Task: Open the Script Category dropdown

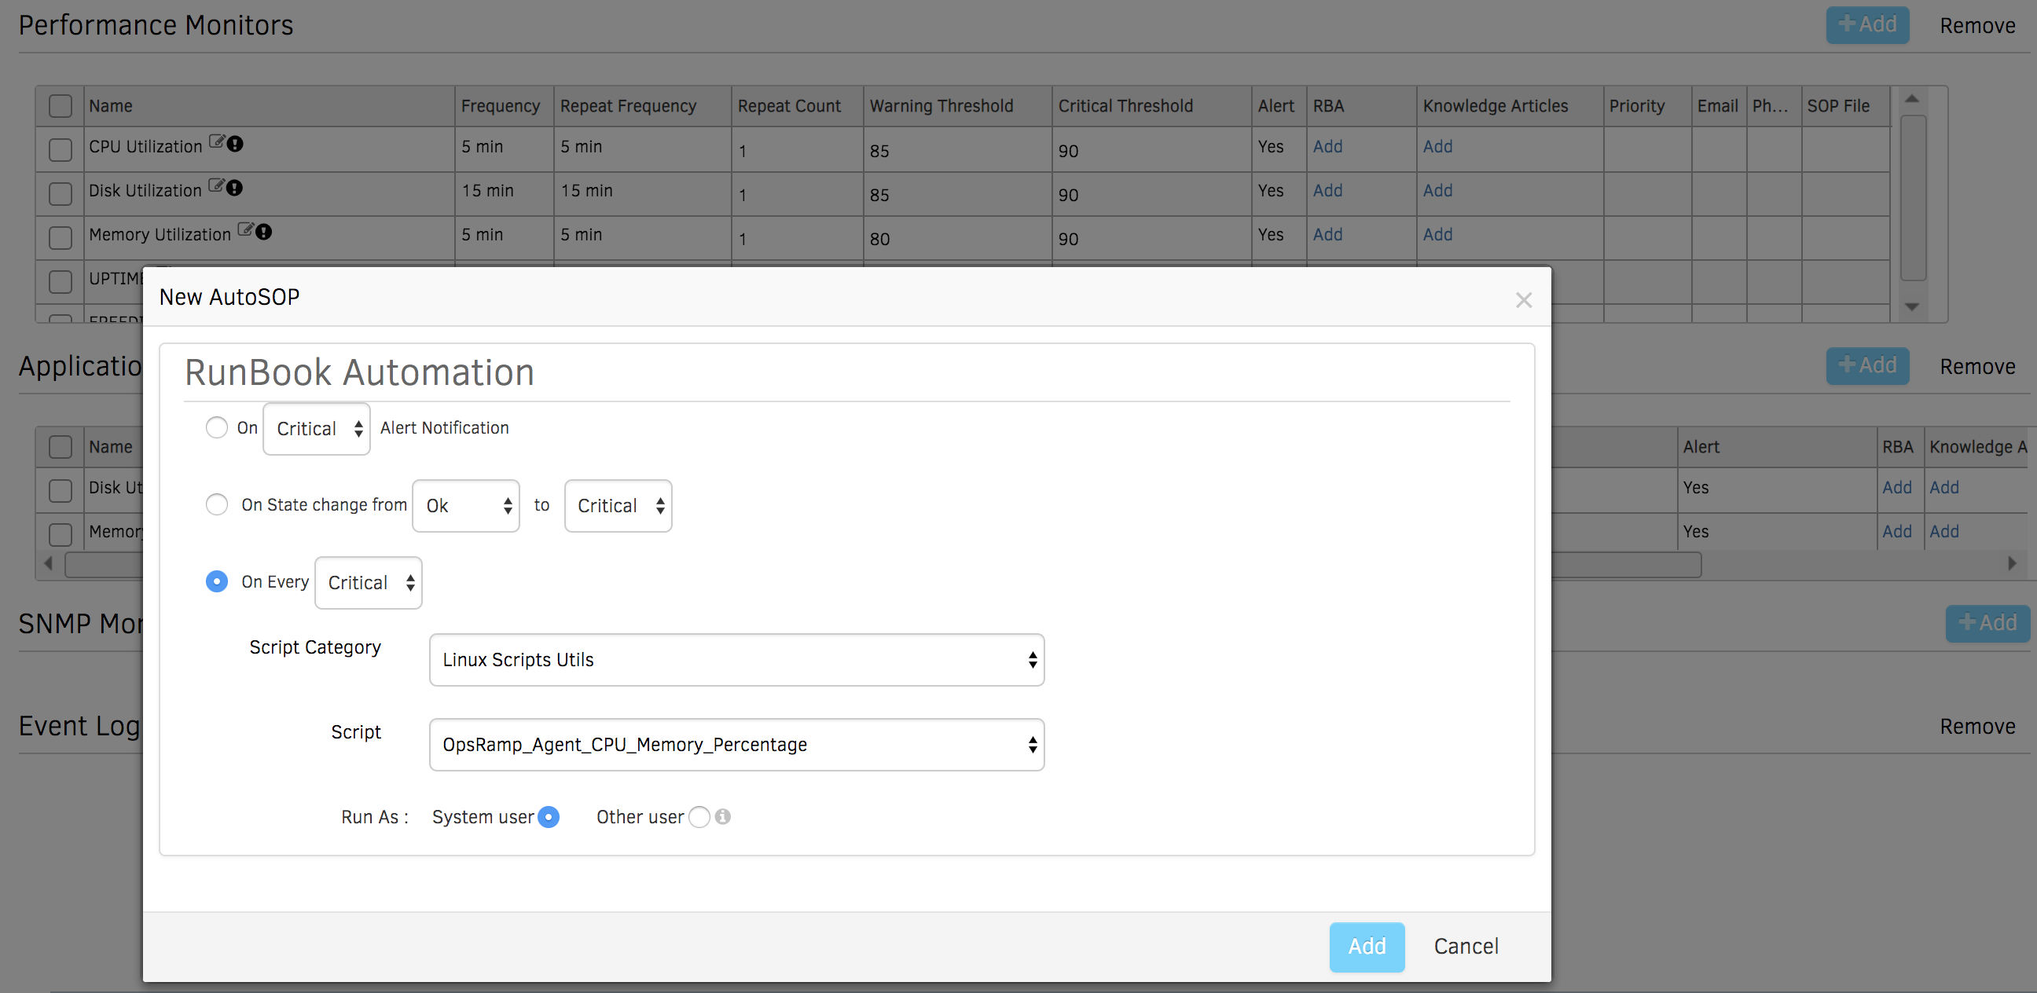Action: [736, 659]
